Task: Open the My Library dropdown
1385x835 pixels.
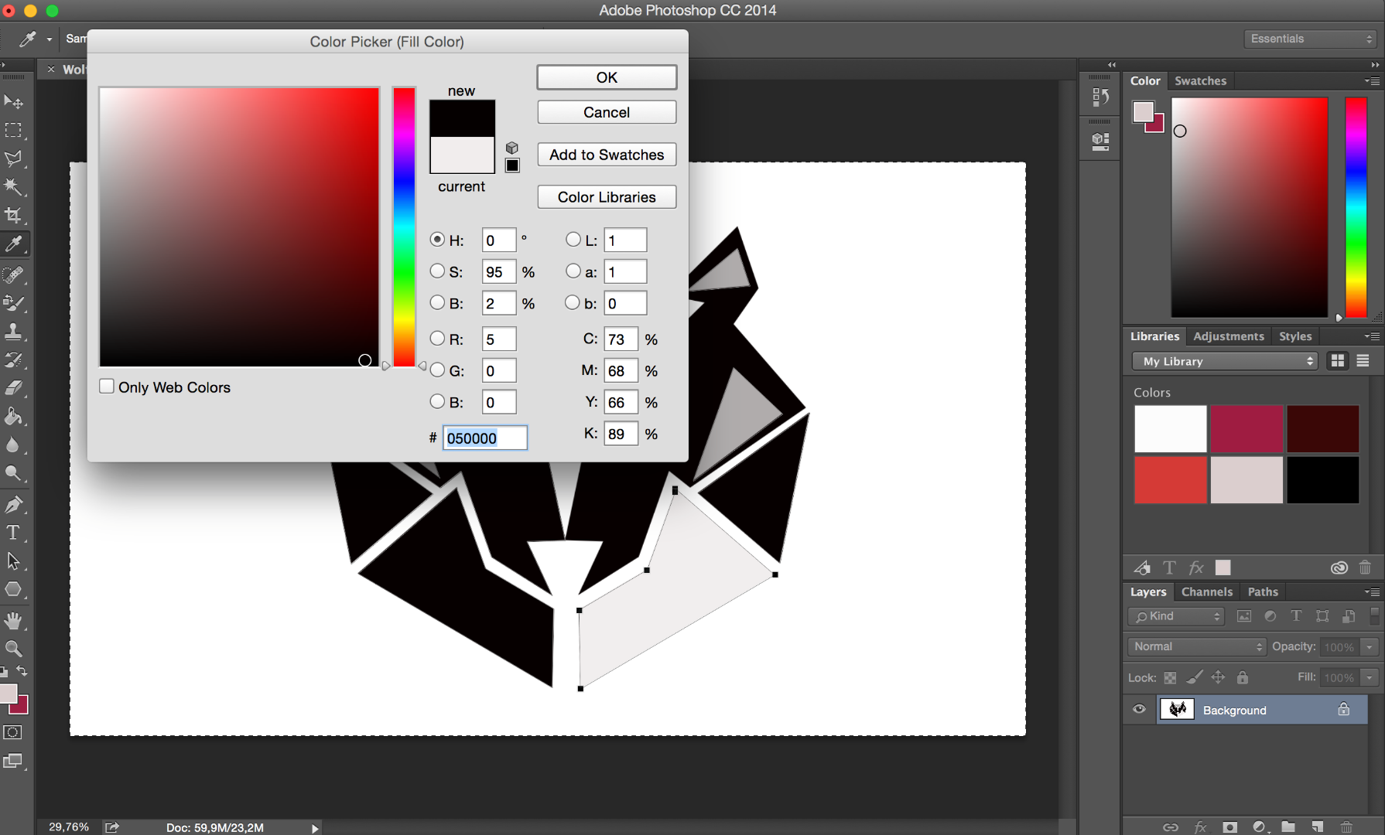Action: (1224, 361)
